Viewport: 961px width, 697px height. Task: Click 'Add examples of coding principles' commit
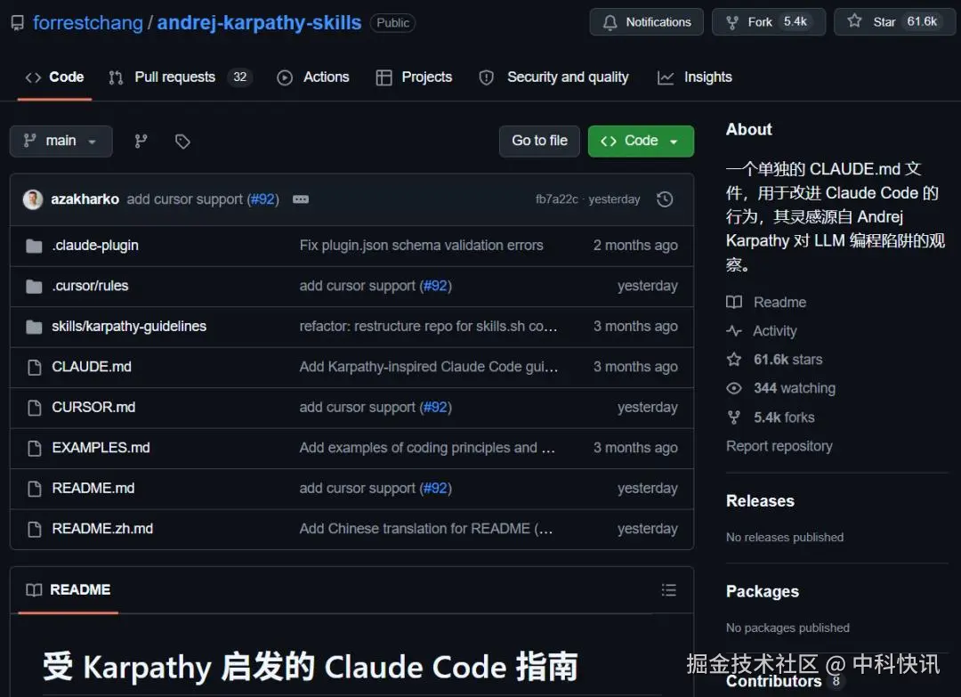click(x=427, y=448)
